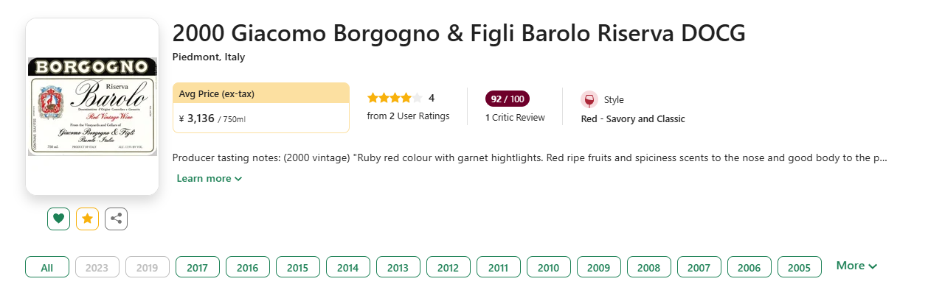Screen dimensions: 928x287
Task: Click the green heart favorite icon
Action: (59, 219)
